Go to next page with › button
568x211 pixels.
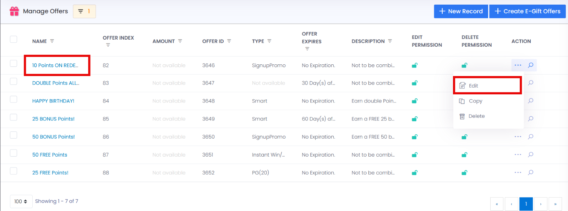point(541,204)
